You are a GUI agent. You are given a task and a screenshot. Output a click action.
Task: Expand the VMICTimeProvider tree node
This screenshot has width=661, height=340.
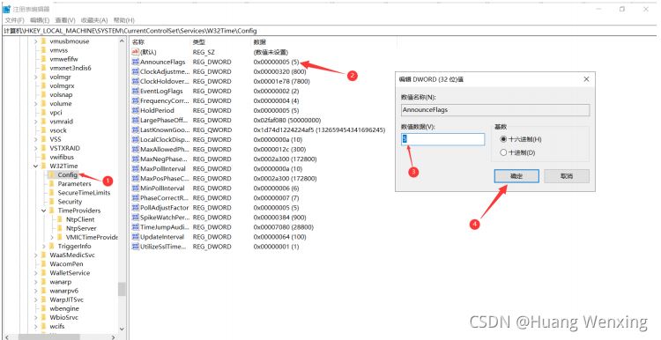click(52, 237)
